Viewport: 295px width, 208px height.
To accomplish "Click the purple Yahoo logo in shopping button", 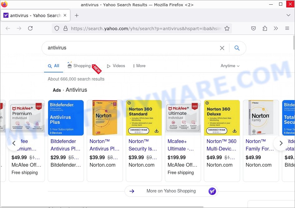I will tap(212, 191).
